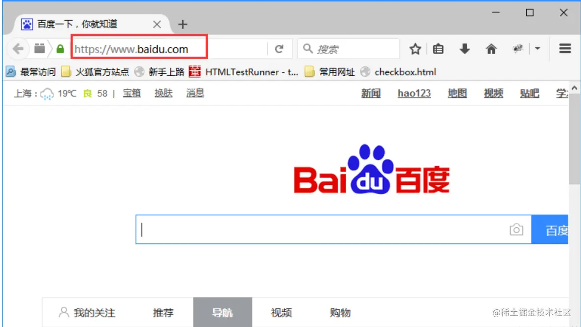Image resolution: width=581 pixels, height=327 pixels.
Task: Select the 我的关注 tab
Action: 87,313
